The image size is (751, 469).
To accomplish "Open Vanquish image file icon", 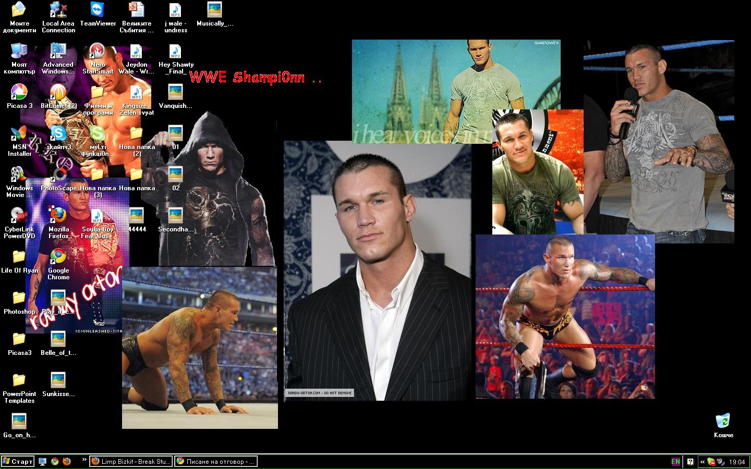I will click(176, 96).
